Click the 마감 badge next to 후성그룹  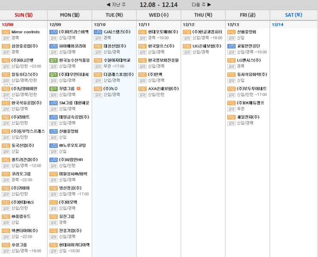click(6, 245)
